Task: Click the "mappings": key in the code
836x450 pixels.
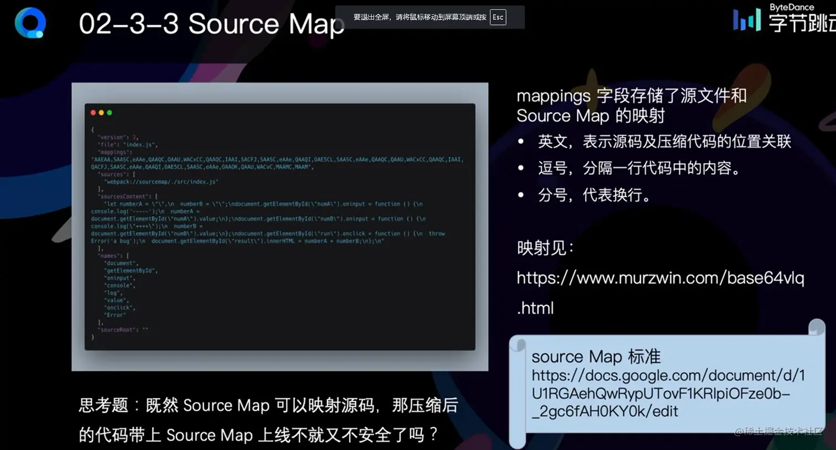Action: pyautogui.click(x=115, y=152)
